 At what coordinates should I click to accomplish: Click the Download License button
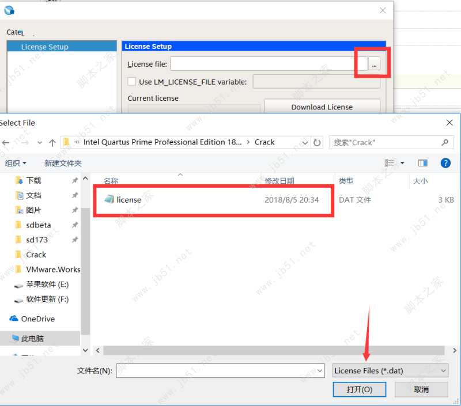(322, 107)
